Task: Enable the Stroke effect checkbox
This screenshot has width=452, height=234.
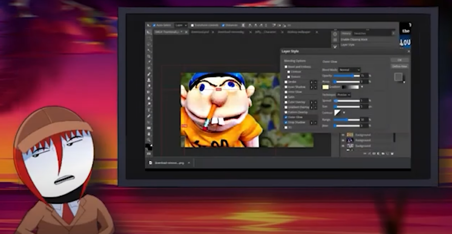Action: coord(286,82)
